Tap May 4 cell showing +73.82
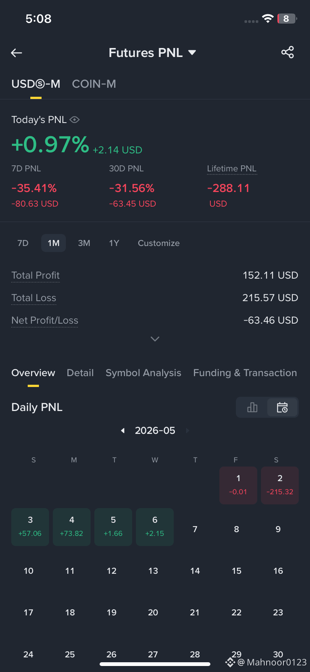The height and width of the screenshot is (672, 310). 72,527
